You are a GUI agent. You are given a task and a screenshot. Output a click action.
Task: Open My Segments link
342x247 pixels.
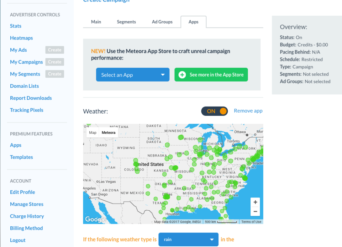click(25, 74)
